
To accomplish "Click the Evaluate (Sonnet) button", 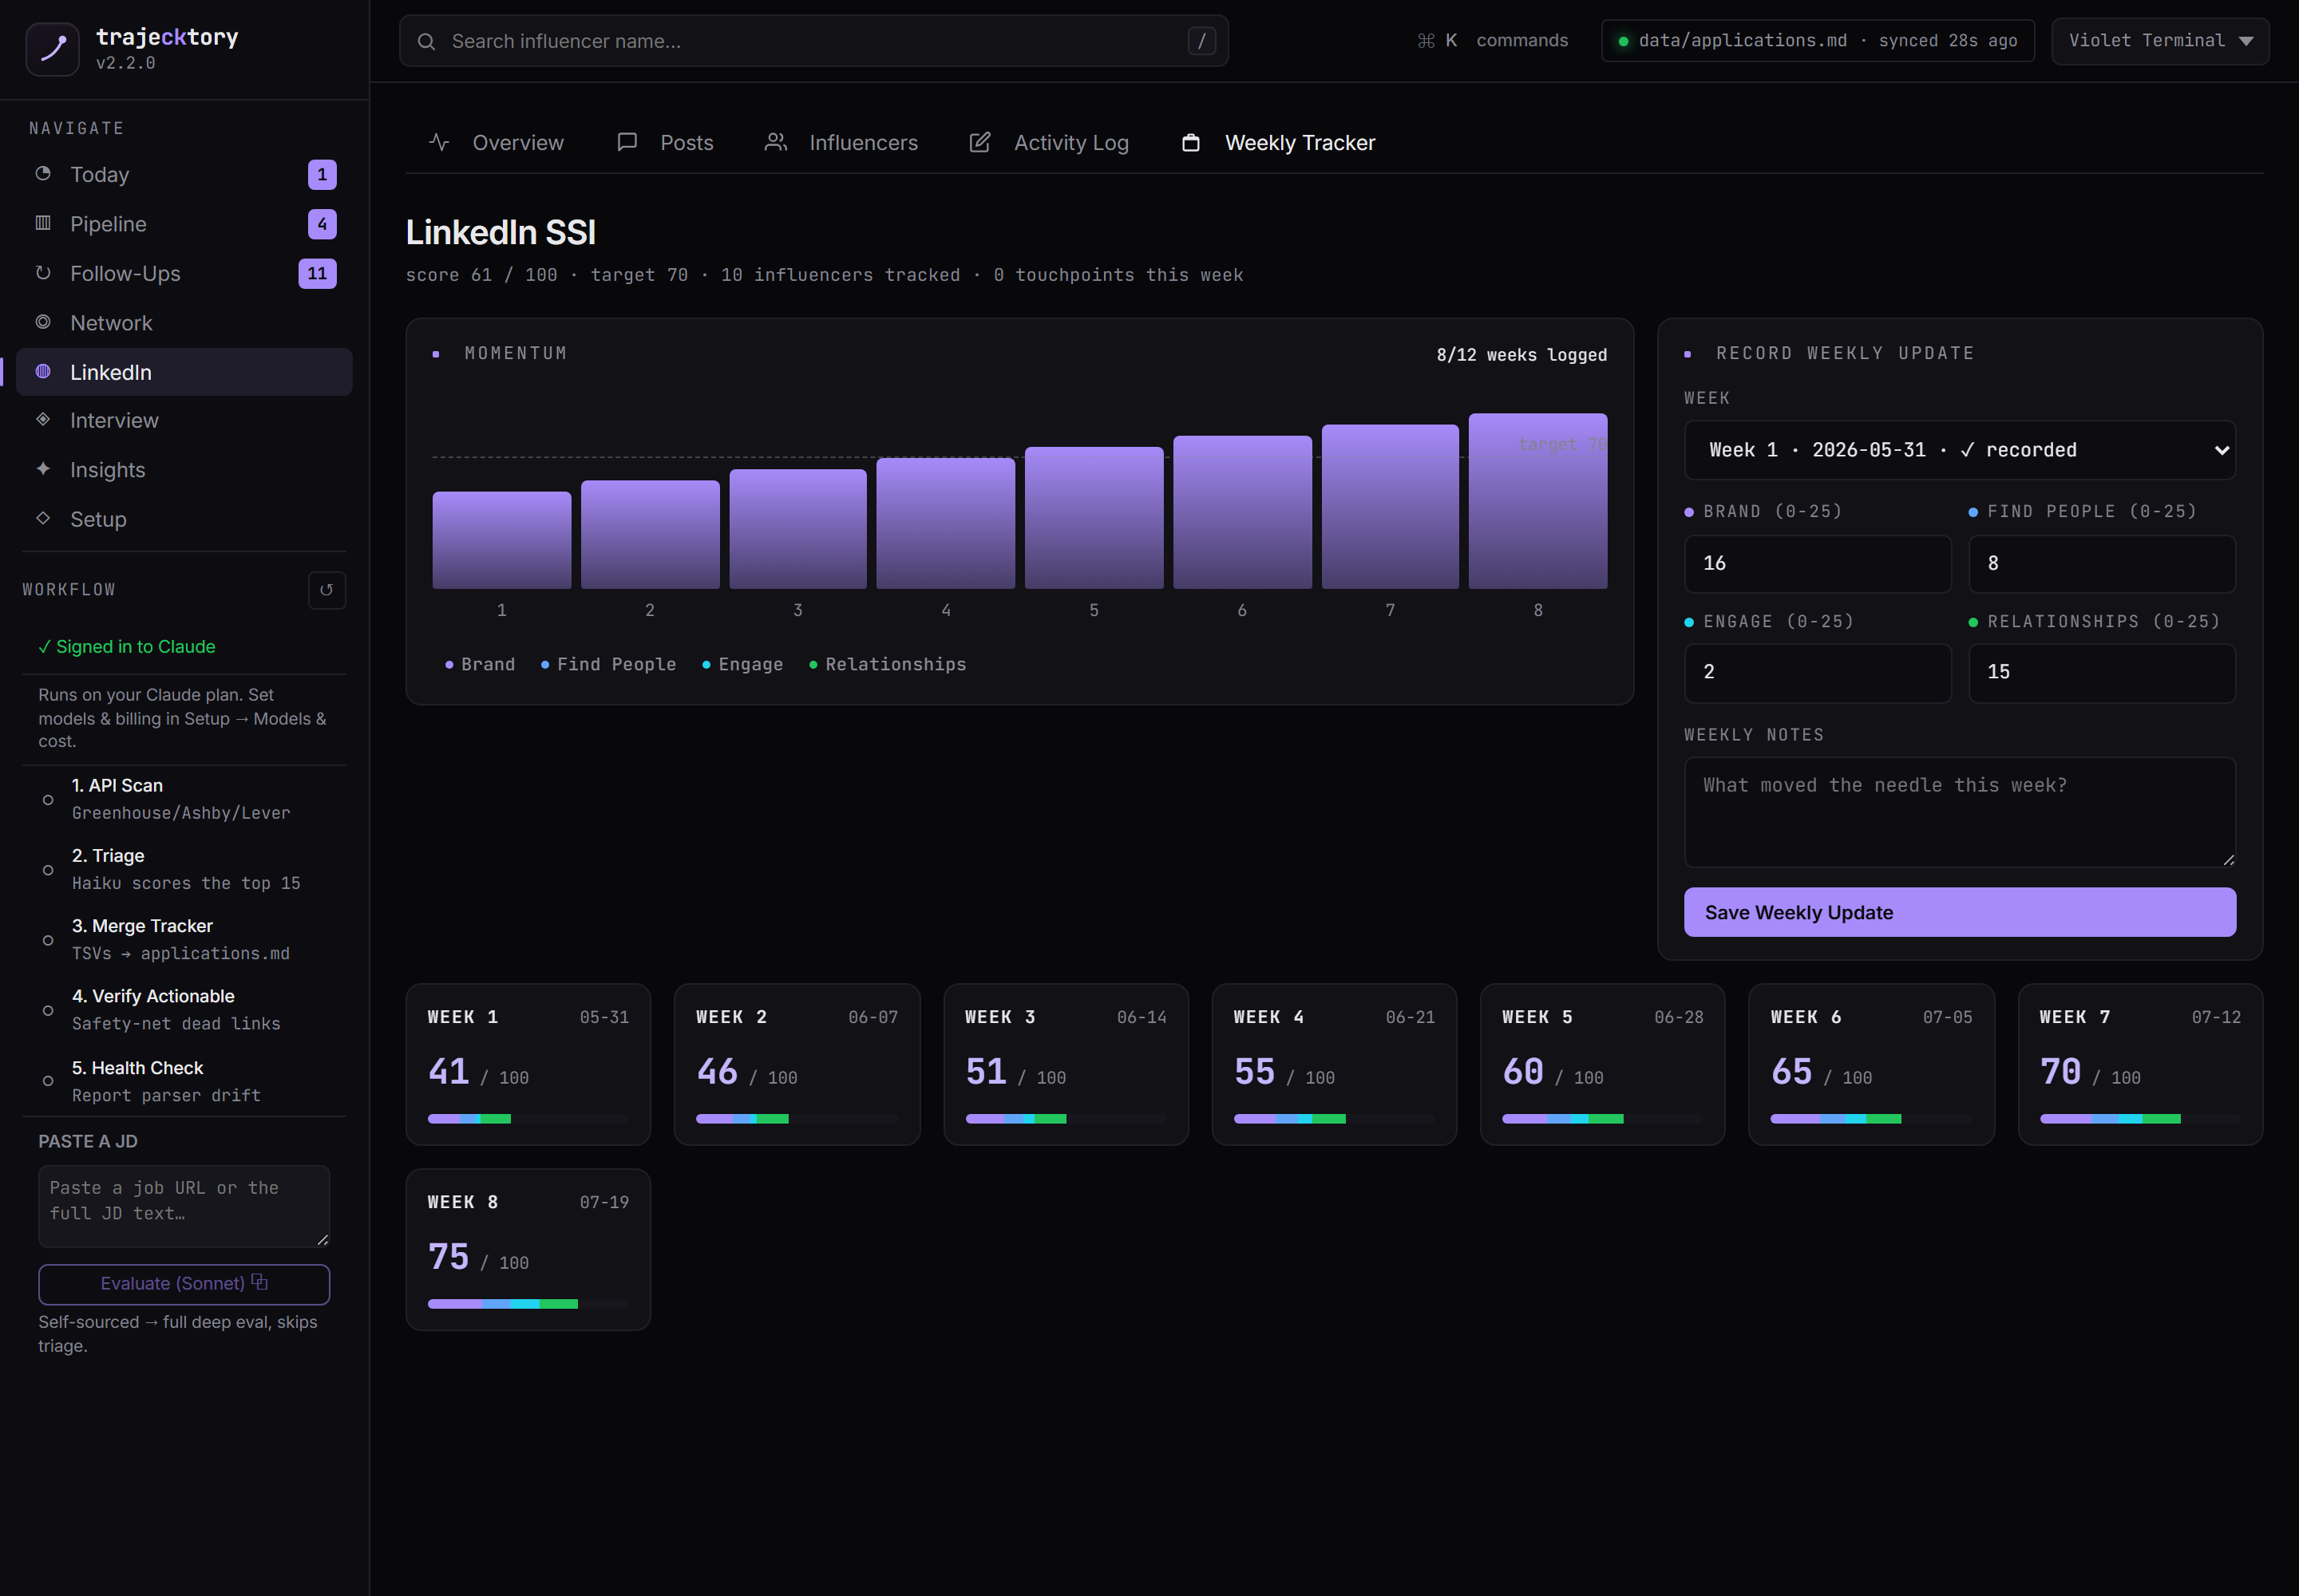I will tap(184, 1284).
